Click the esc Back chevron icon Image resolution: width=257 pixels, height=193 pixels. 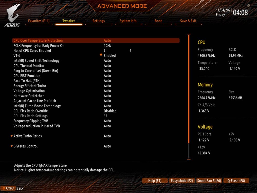click(4, 188)
